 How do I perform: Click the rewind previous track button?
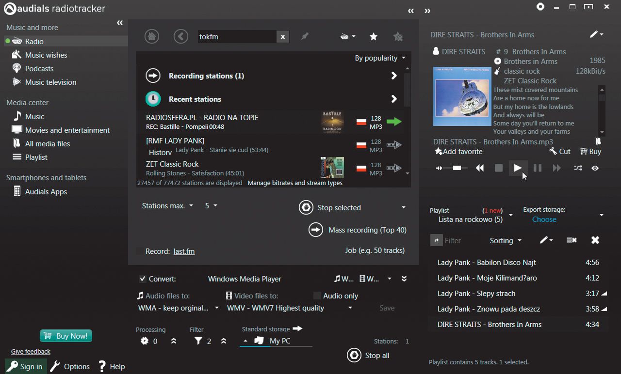(x=480, y=168)
